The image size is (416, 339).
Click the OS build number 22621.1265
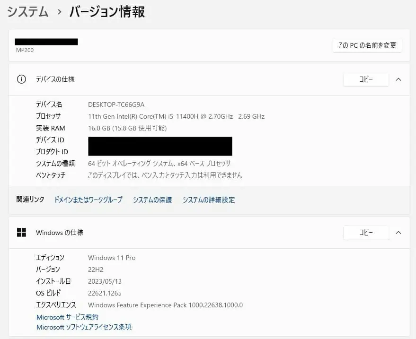tap(105, 293)
